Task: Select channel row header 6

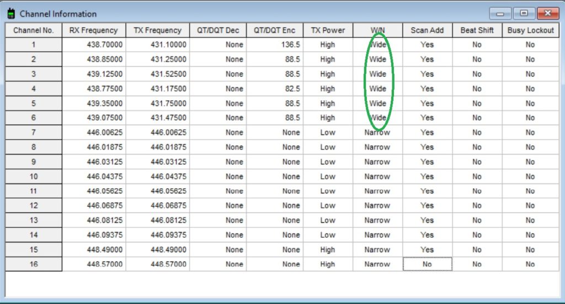Action: [x=34, y=118]
